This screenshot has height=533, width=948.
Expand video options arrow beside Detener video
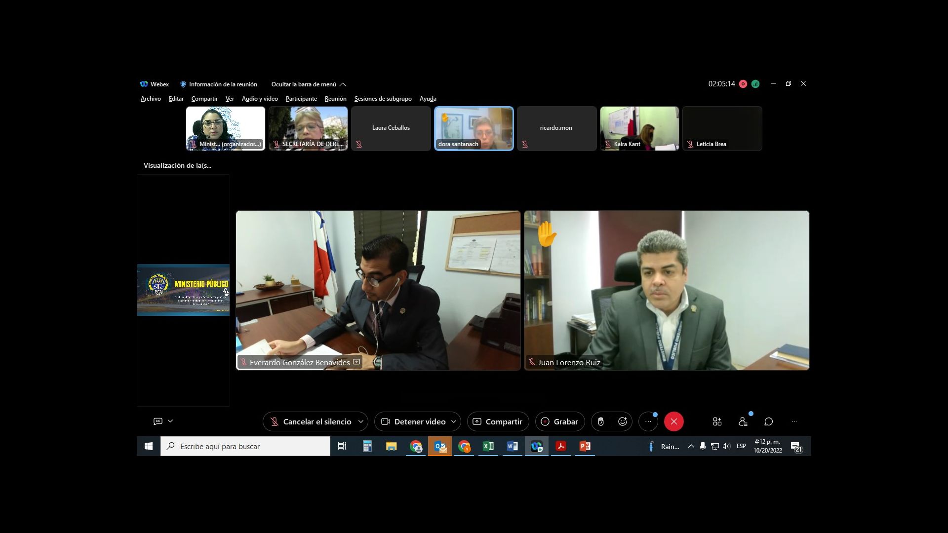pos(454,421)
